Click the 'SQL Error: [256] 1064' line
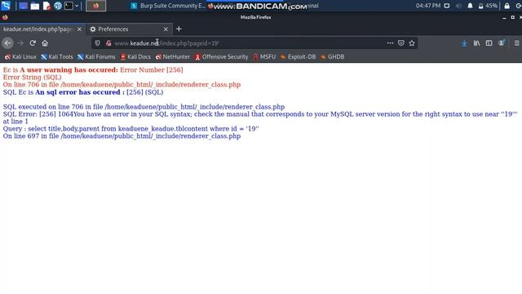The width and height of the screenshot is (522, 294). 260,118
